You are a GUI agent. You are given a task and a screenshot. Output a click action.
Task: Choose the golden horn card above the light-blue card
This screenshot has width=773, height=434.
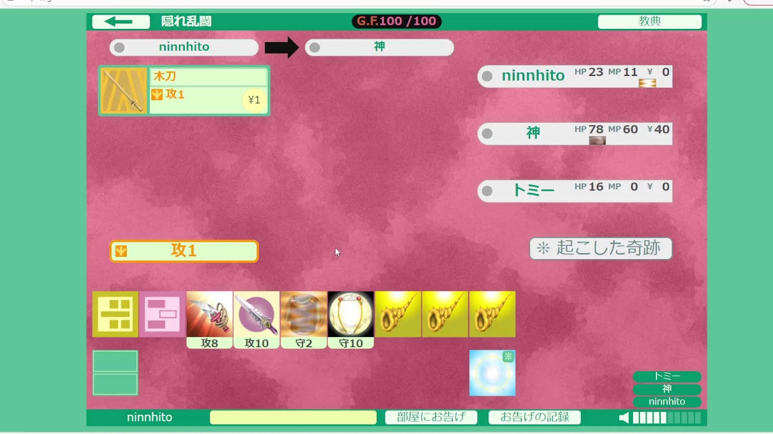point(492,314)
